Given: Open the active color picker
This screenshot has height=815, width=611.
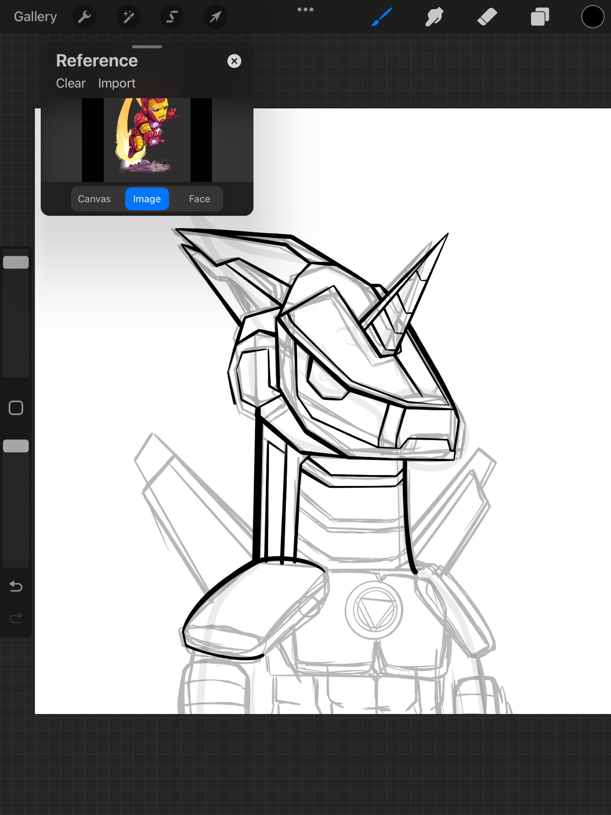Looking at the screenshot, I should [x=593, y=17].
